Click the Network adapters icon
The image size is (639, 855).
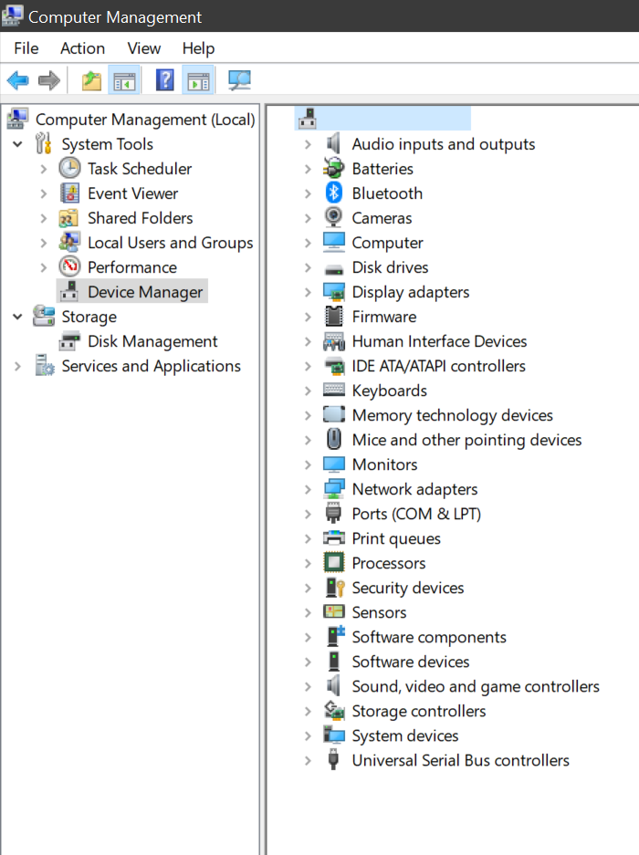click(x=333, y=488)
